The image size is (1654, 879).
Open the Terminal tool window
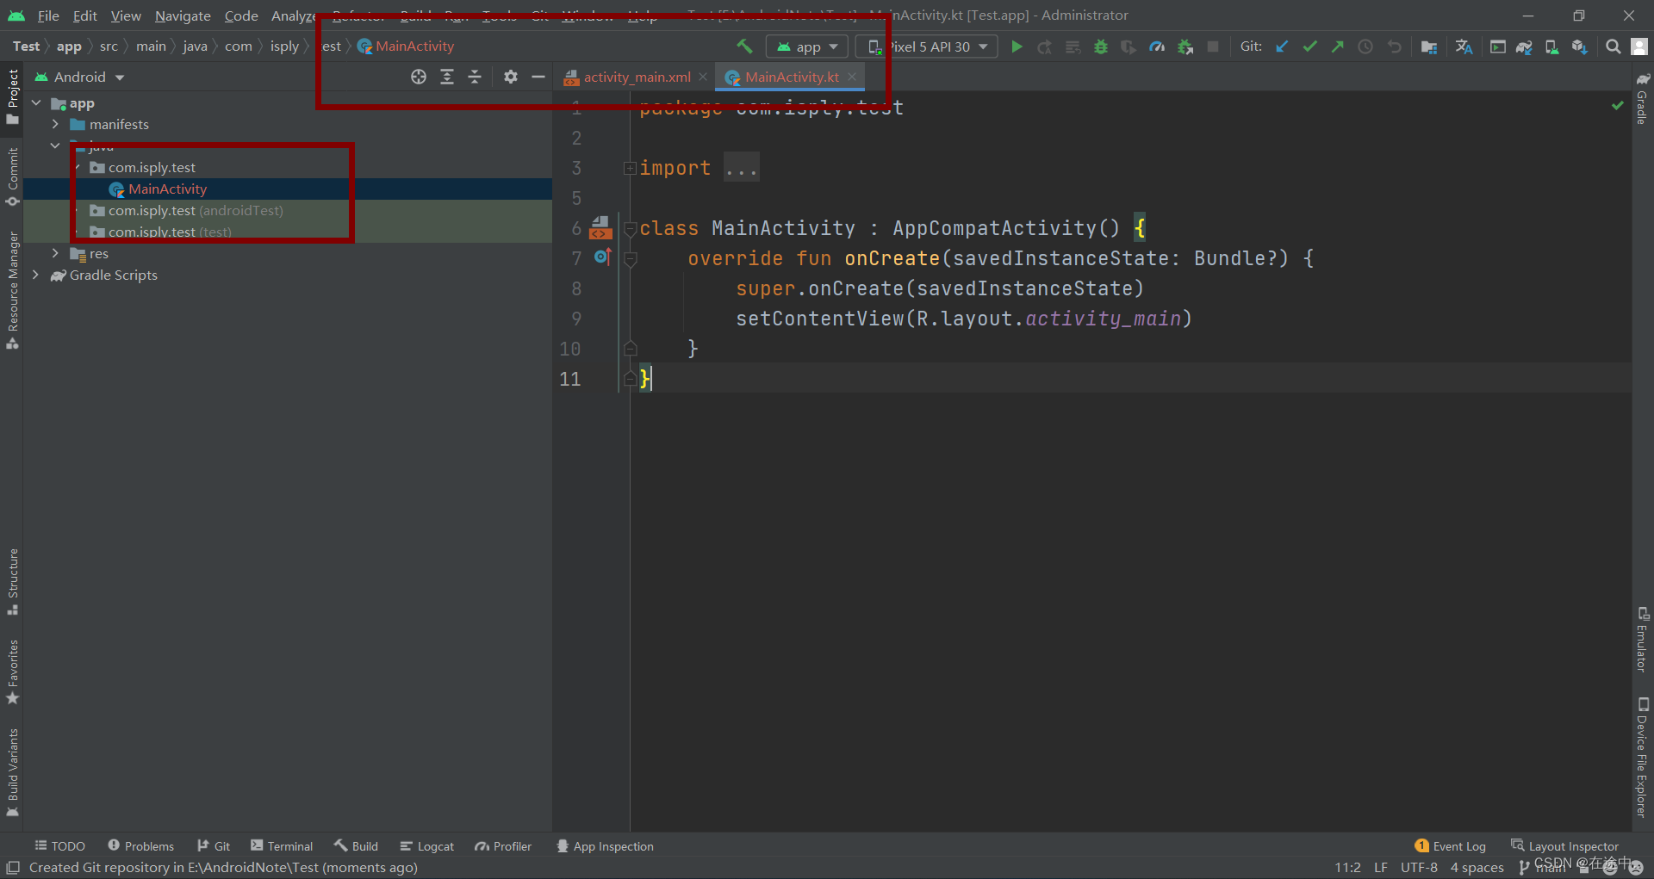coord(282,846)
